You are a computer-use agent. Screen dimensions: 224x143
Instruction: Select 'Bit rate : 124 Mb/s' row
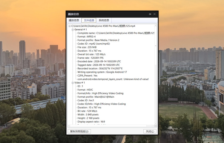pos(87,111)
